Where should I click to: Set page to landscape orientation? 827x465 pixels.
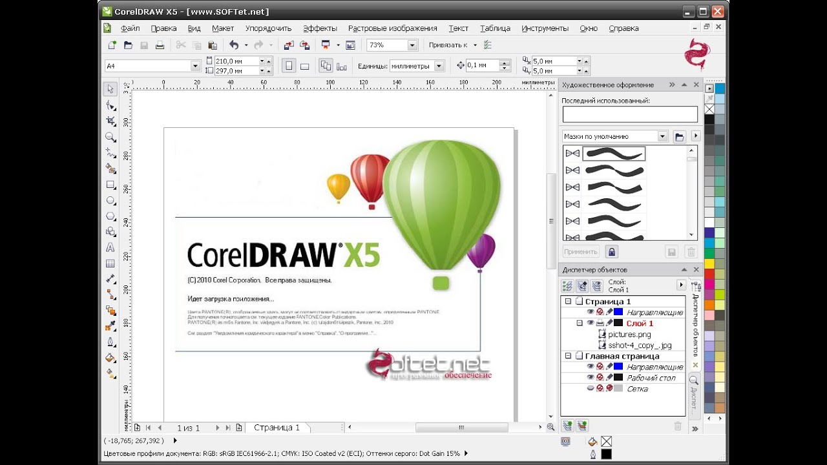coord(305,66)
